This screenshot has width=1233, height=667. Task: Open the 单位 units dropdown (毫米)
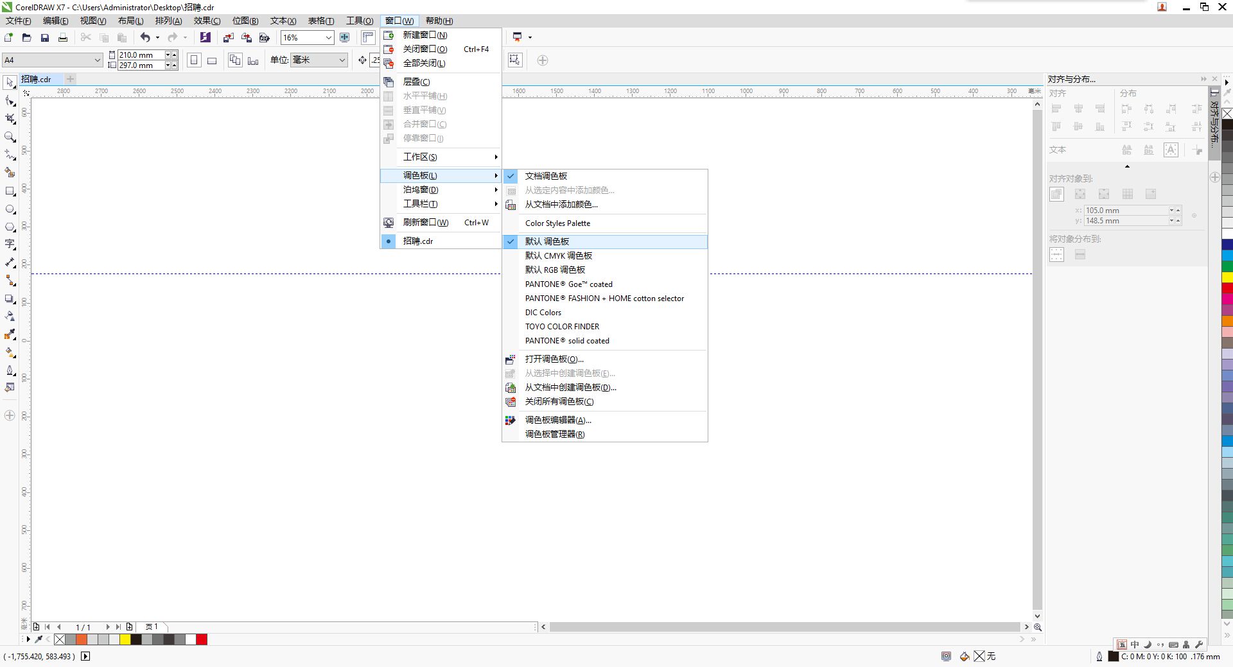342,60
